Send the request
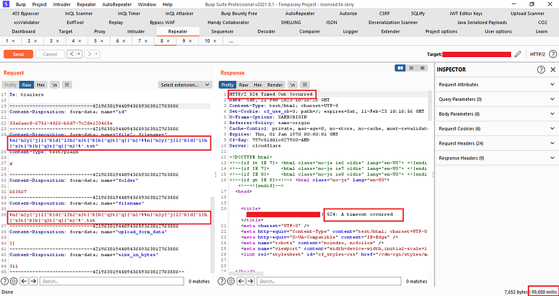 point(19,54)
